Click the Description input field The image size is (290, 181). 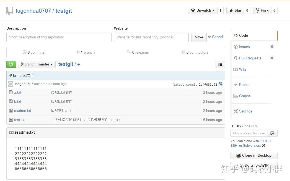click(59, 37)
